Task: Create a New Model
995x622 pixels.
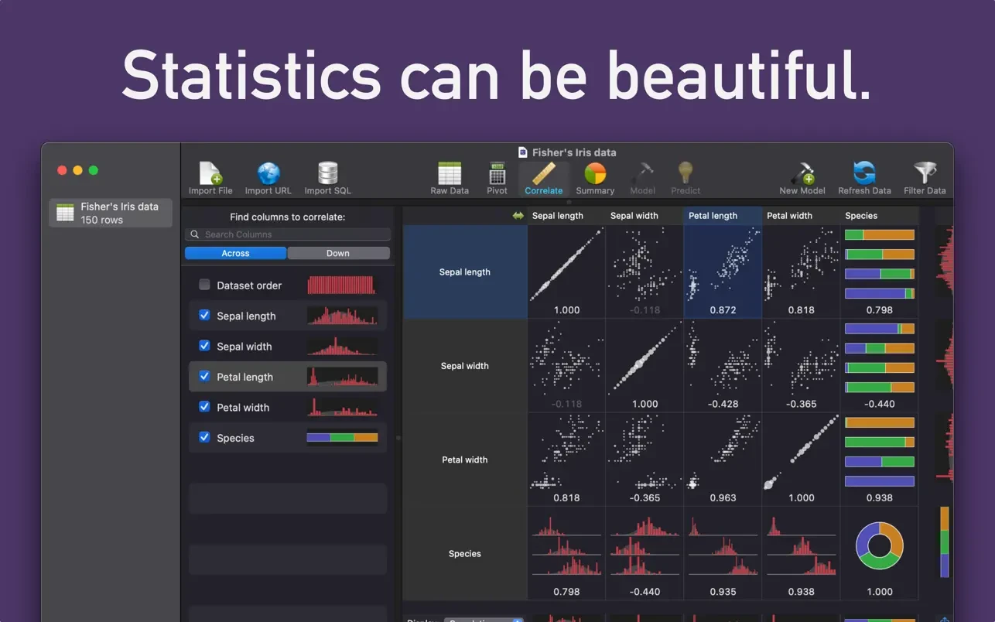Action: point(802,179)
